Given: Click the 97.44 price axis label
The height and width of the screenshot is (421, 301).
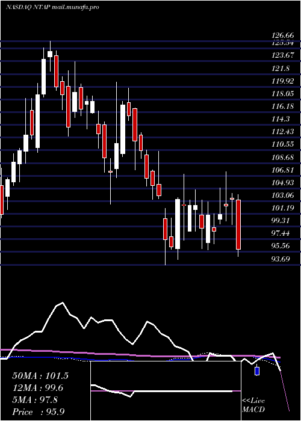Looking at the screenshot, I should pyautogui.click(x=281, y=233).
